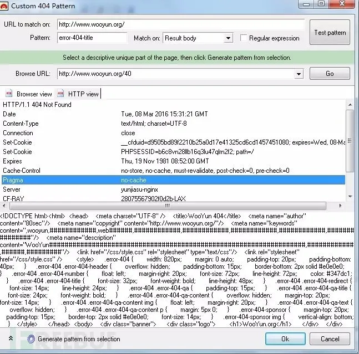Select the Server header row
Viewport: 359px width, 354px height.
click(x=173, y=189)
